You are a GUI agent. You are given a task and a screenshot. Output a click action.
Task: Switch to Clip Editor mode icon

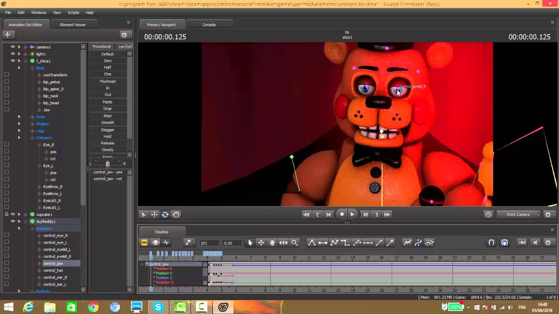point(144,243)
